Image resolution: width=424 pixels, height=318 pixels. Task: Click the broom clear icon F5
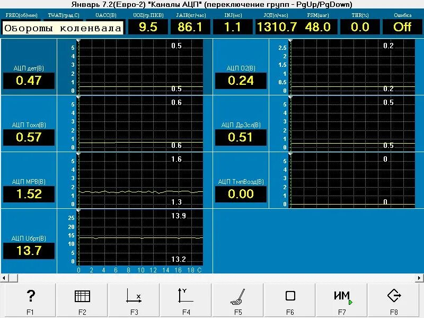coord(238,296)
